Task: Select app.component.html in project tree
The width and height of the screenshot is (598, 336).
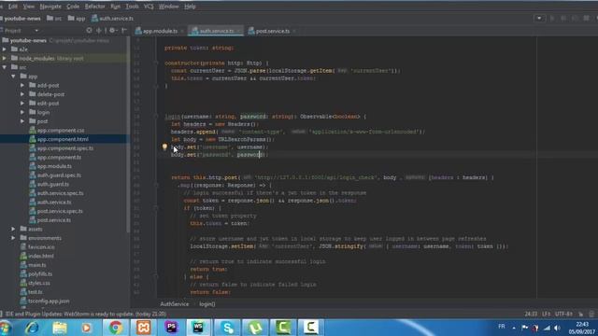Action: click(63, 139)
